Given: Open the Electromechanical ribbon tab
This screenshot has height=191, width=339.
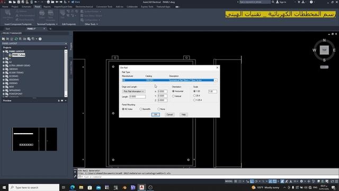Looking at the screenshot, I should [x=84, y=7].
